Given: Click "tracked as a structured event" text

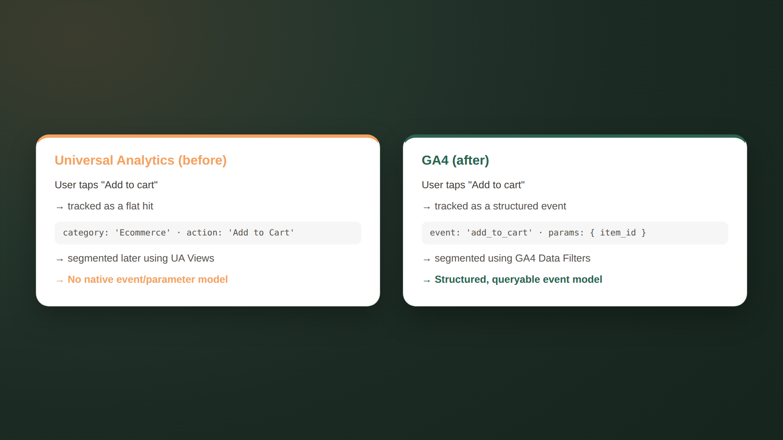Looking at the screenshot, I should click(500, 206).
